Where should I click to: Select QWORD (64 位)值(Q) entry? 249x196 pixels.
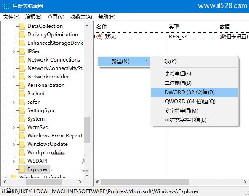coord(194,101)
